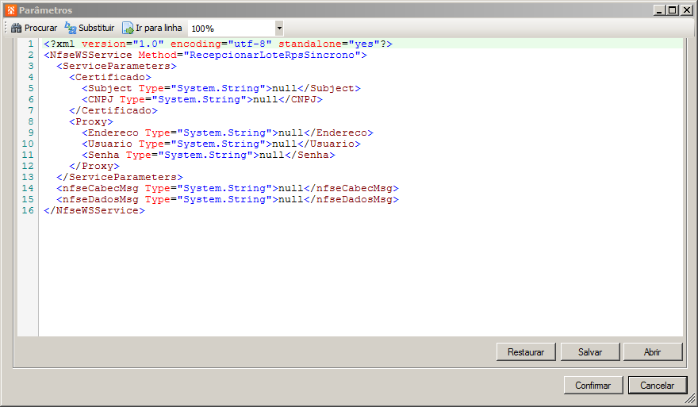Click the Usuario element line

(221, 144)
